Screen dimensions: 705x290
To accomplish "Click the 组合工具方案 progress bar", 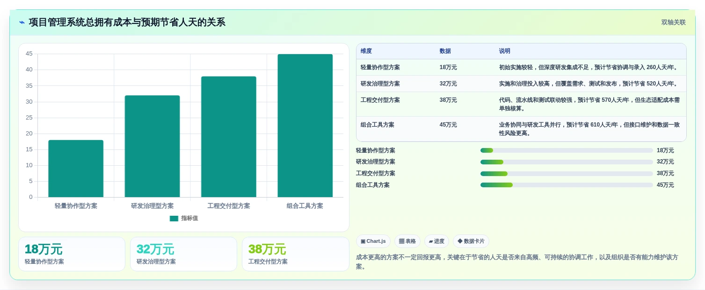I will [x=567, y=185].
